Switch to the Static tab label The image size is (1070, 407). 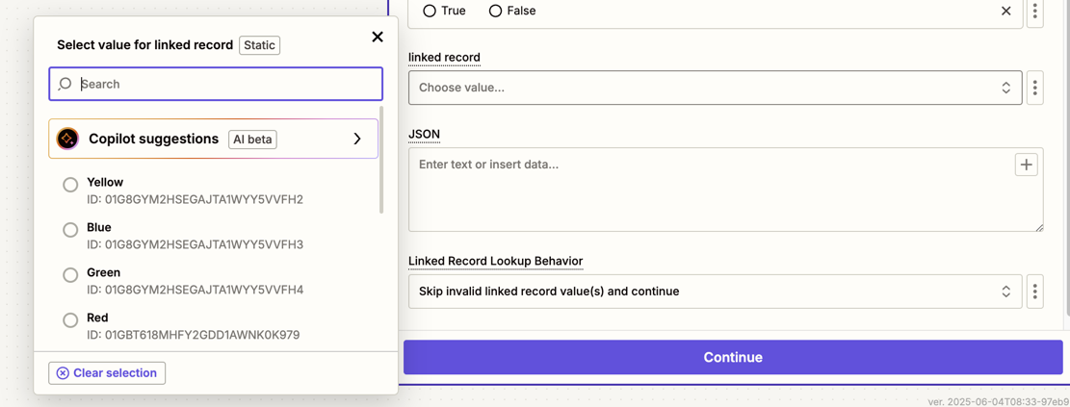point(259,45)
